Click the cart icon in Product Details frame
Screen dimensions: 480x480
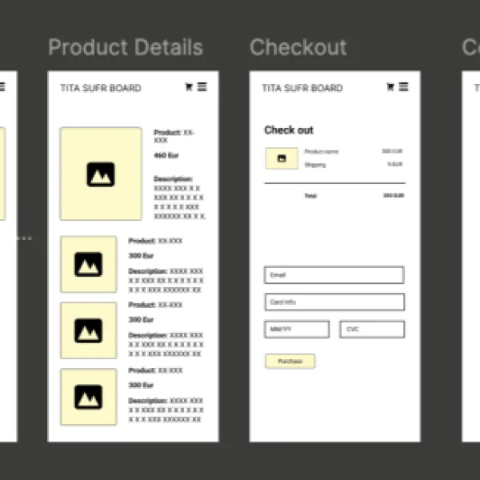(x=189, y=87)
